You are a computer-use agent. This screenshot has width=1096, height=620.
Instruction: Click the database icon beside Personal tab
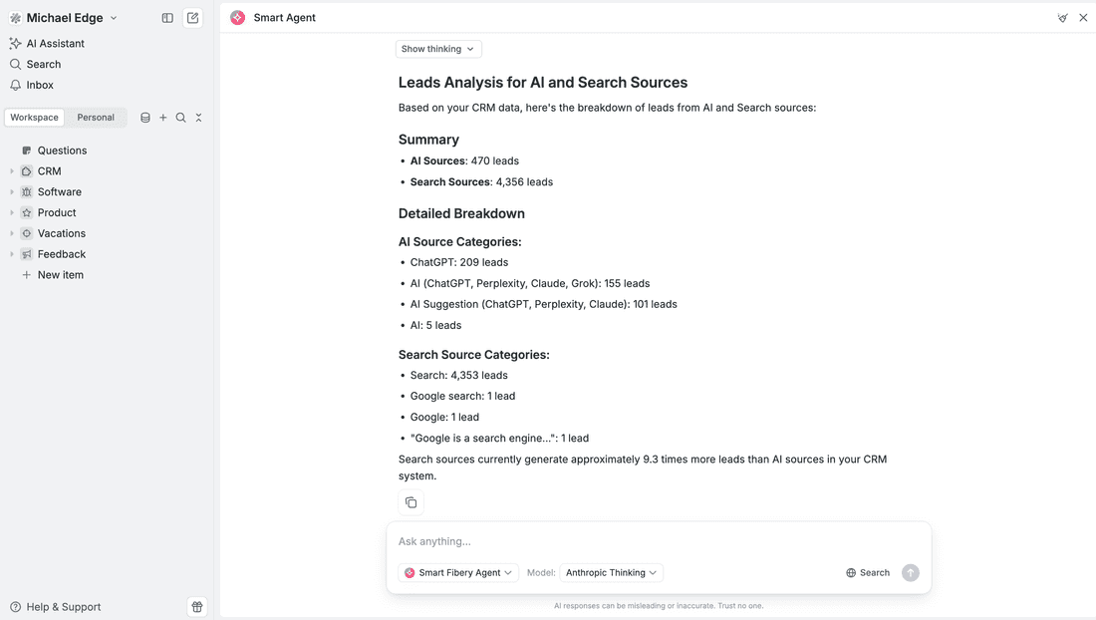click(145, 118)
